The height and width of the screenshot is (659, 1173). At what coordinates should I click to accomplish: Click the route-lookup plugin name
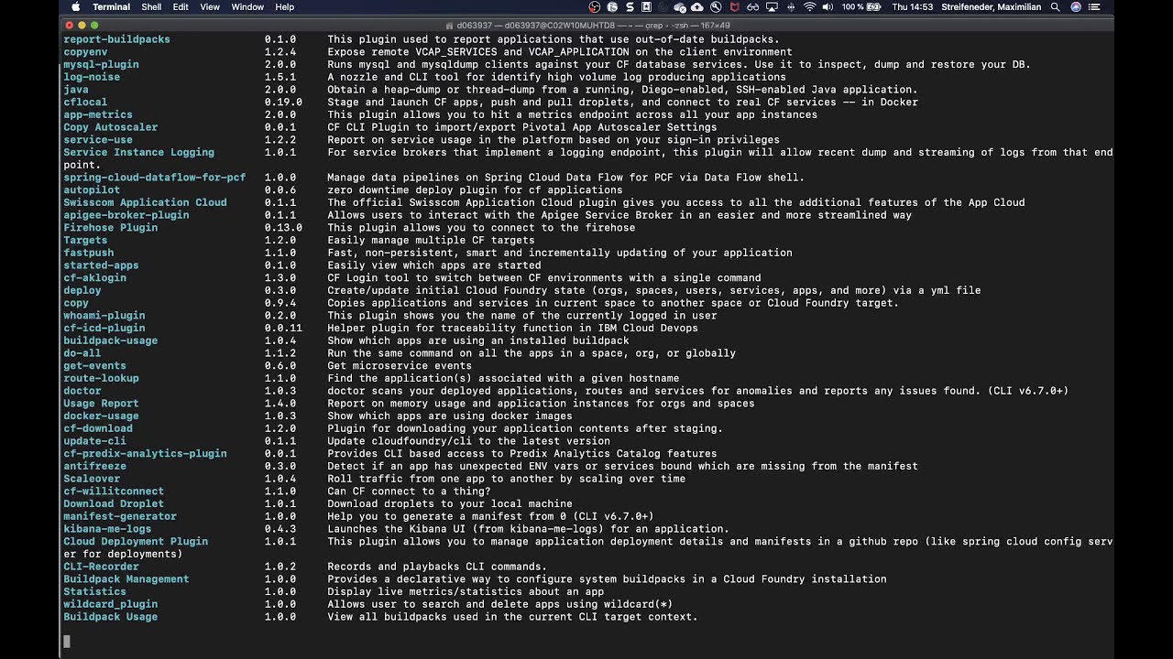(x=101, y=378)
